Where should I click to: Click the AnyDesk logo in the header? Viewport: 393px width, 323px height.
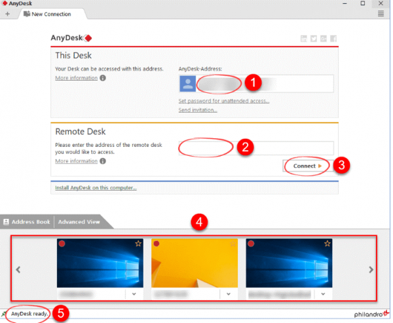(x=71, y=38)
